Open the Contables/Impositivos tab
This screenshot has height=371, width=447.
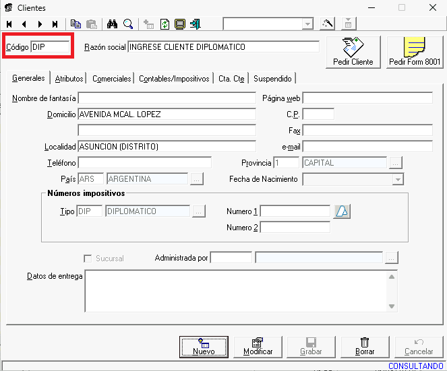click(x=174, y=79)
